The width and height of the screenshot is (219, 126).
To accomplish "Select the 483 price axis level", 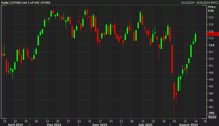I will (211, 107).
